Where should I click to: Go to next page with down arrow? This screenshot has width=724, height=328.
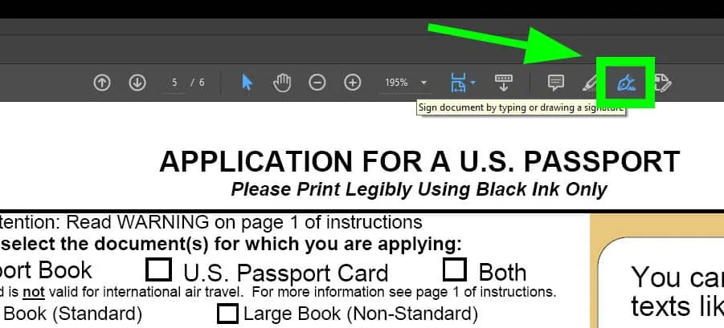(137, 83)
